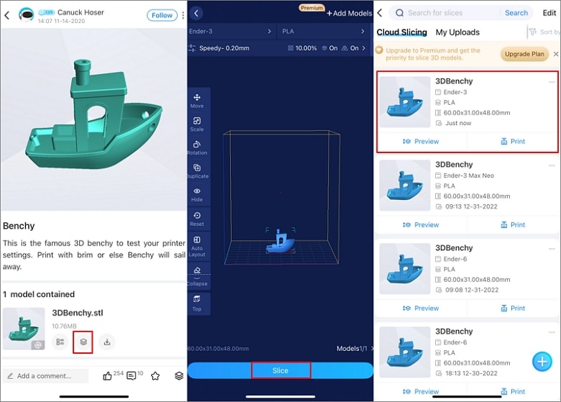Screen dimensions: 561x402
Task: Tap the layers icon in the bottom bar
Action: click(179, 376)
